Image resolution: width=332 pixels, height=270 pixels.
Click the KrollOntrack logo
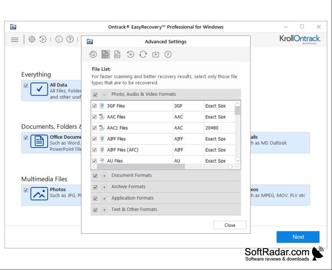pyautogui.click(x=300, y=39)
